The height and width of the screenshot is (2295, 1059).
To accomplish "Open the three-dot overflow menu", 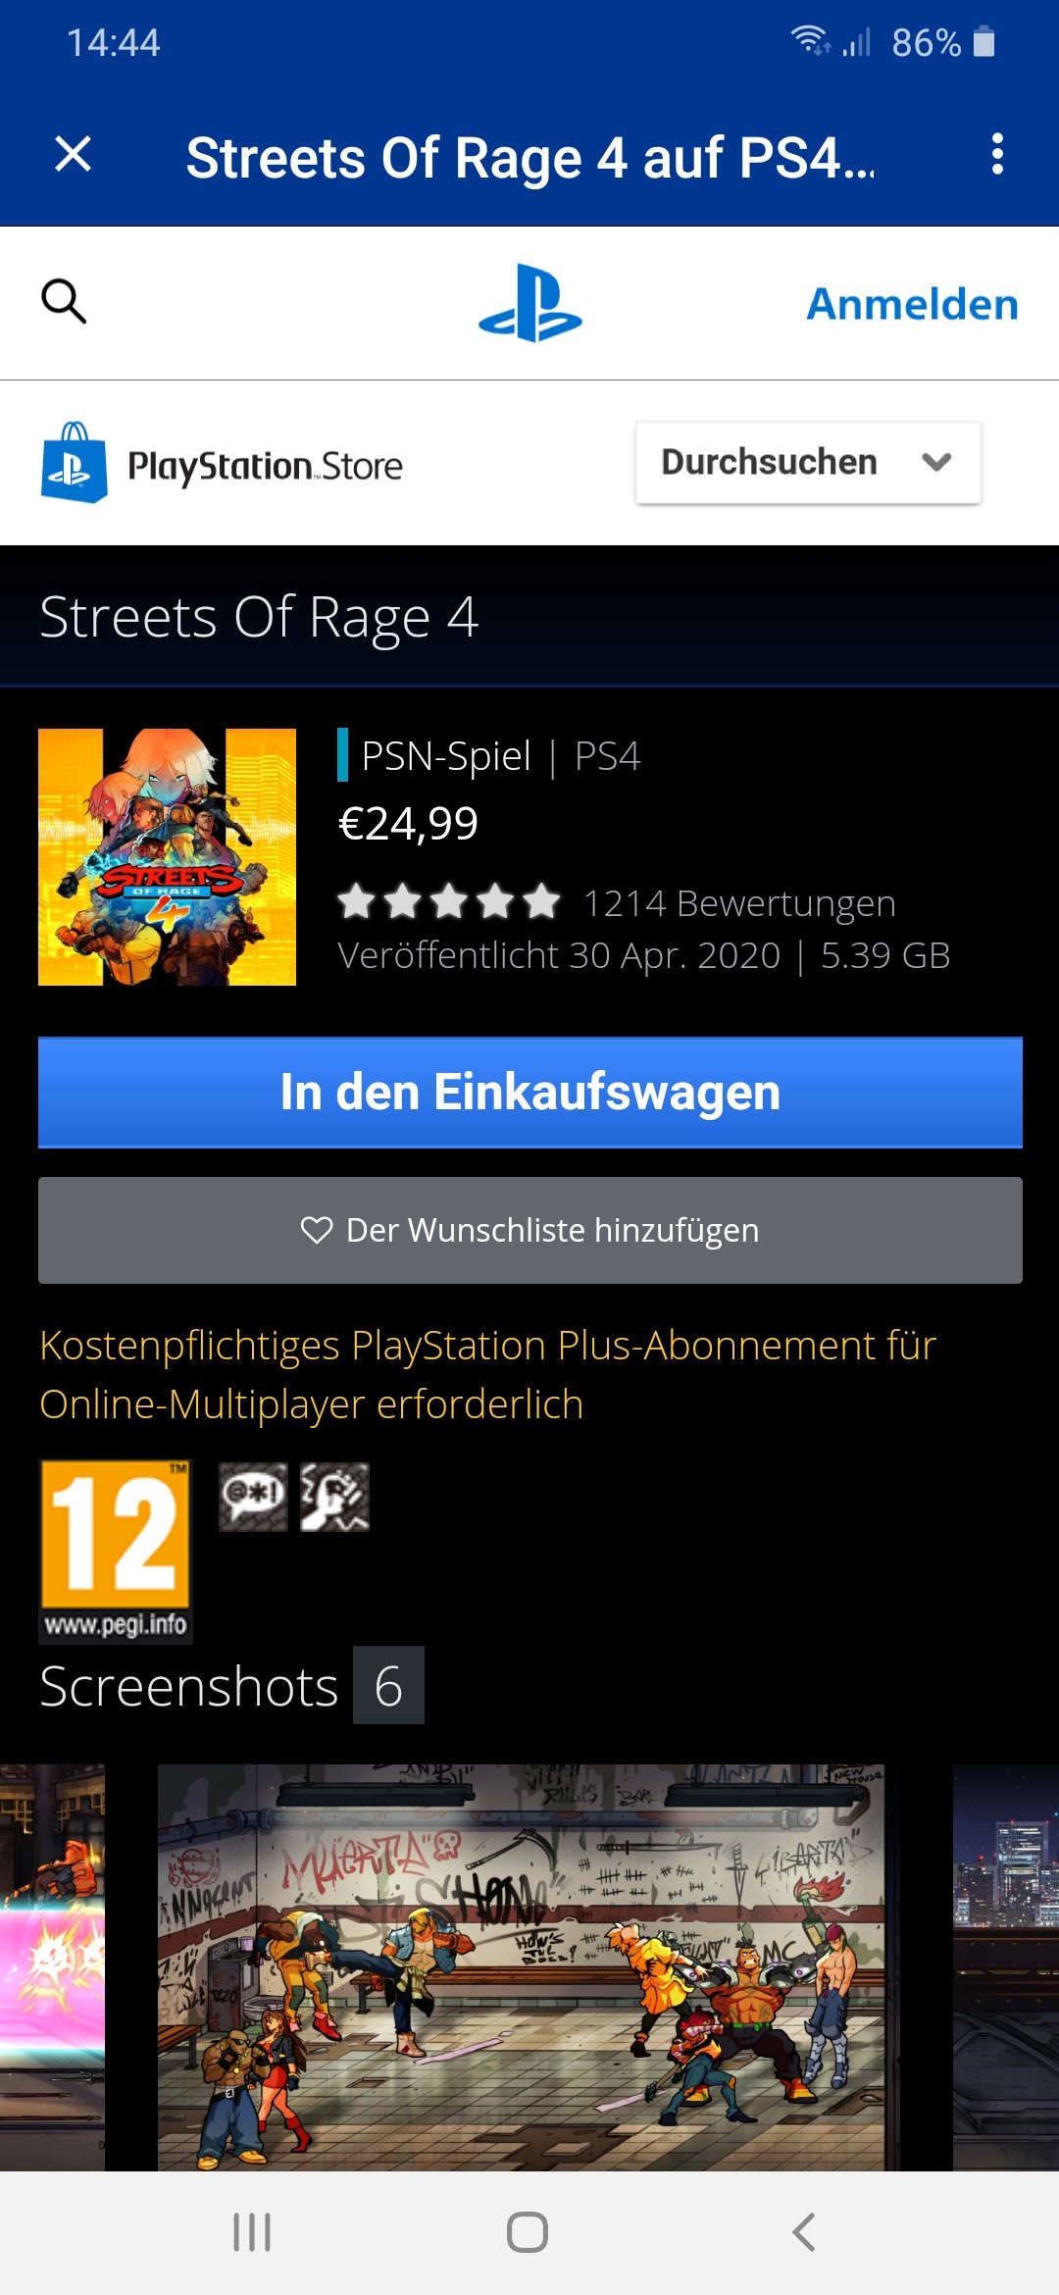I will (997, 155).
